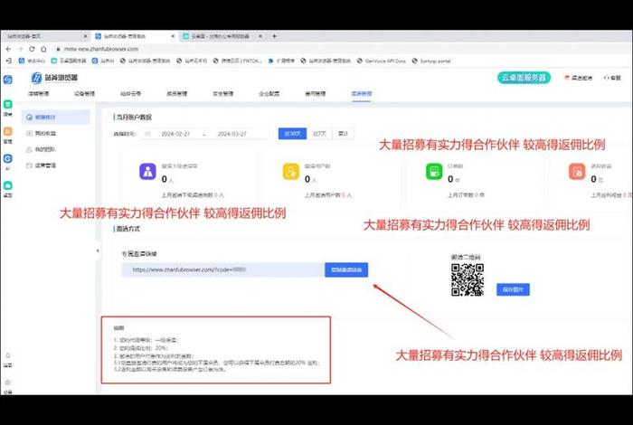This screenshot has height=425, width=633.
Task: Open the 设备管理 menu
Action: (x=84, y=94)
